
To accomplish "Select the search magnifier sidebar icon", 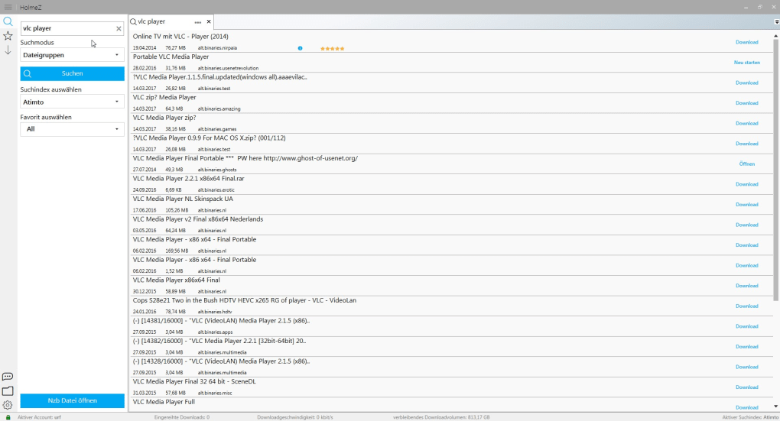I will [8, 21].
